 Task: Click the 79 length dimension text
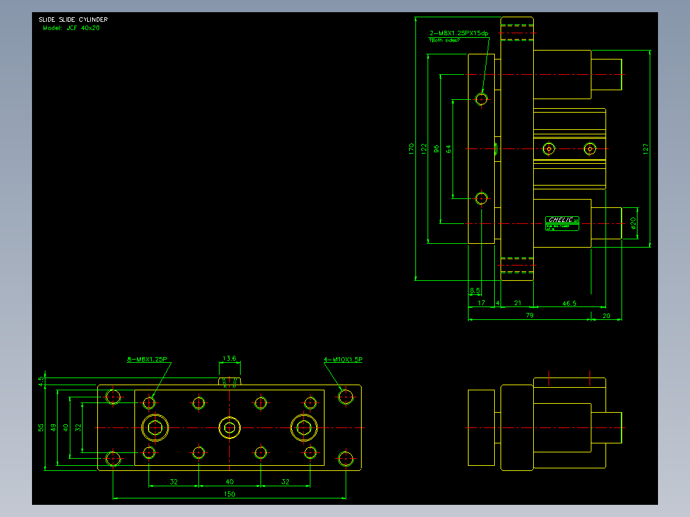click(529, 315)
